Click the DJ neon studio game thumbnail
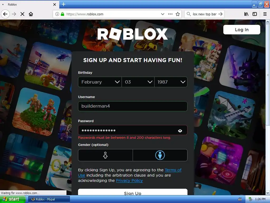This screenshot has width=270, height=203. [220, 160]
